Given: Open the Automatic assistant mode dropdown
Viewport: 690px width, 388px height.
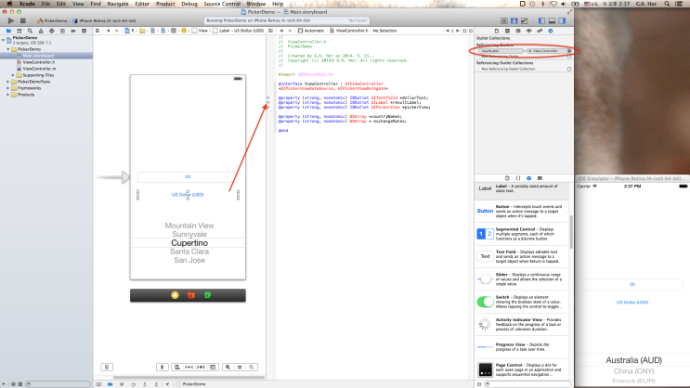Looking at the screenshot, I should [x=311, y=31].
